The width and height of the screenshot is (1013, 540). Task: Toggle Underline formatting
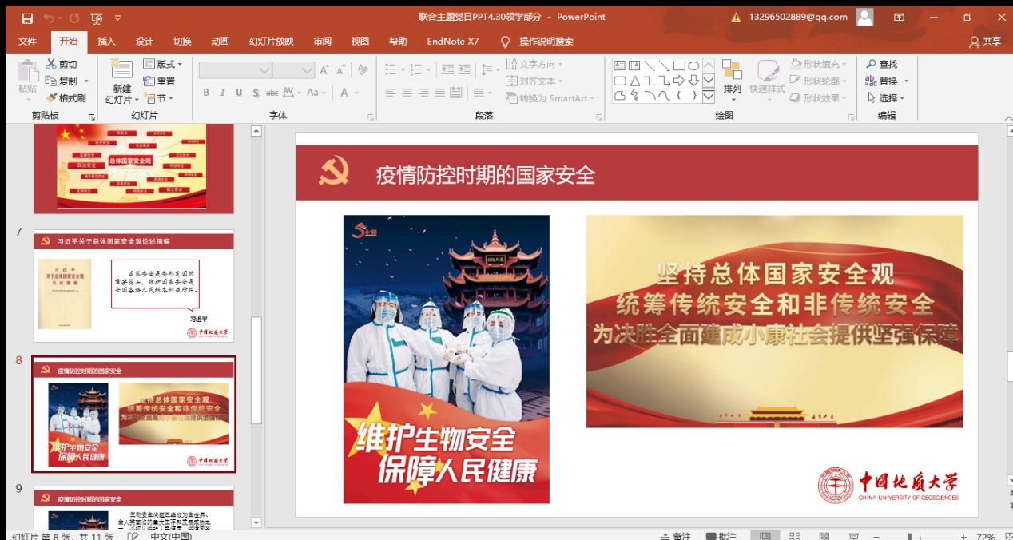(x=240, y=93)
